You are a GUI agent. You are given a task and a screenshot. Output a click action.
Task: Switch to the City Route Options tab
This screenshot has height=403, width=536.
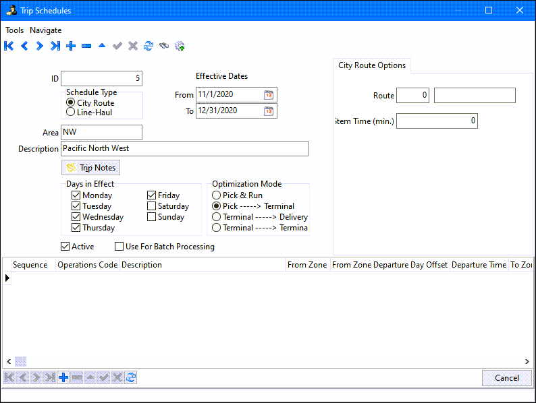tap(372, 65)
